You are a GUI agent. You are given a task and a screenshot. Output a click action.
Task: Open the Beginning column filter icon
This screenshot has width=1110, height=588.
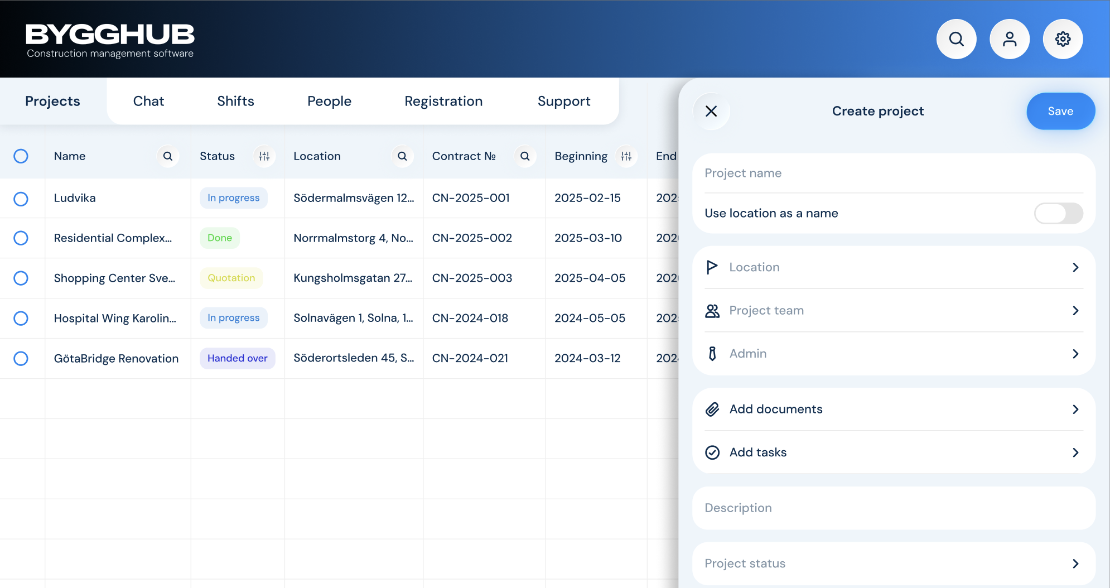(x=626, y=156)
